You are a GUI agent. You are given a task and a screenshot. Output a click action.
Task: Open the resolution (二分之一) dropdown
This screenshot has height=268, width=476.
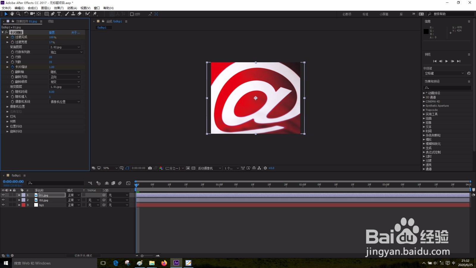(175, 168)
